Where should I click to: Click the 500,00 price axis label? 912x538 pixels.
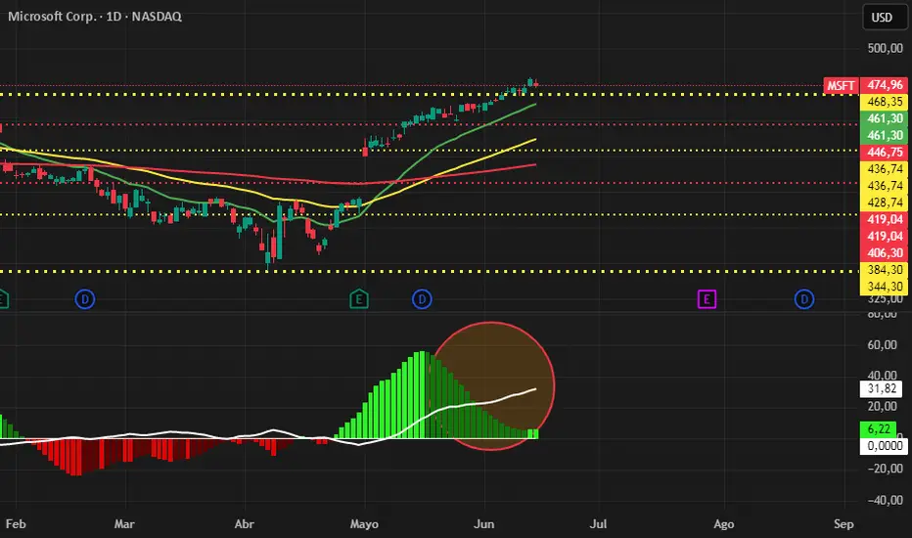[885, 48]
